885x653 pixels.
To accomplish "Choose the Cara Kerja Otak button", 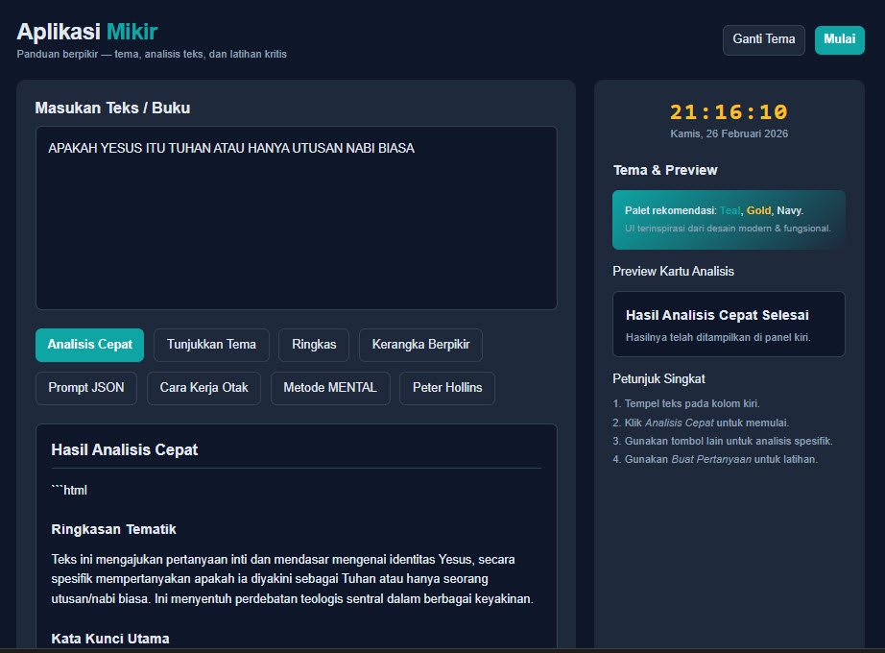I will (203, 388).
